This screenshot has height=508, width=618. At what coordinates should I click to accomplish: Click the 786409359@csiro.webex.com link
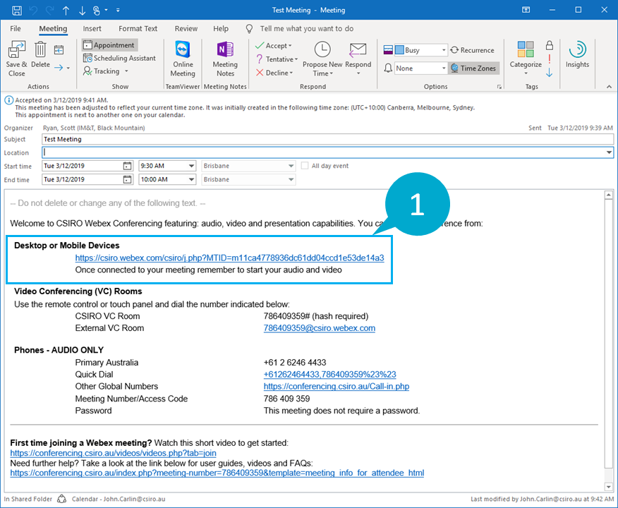(x=320, y=328)
